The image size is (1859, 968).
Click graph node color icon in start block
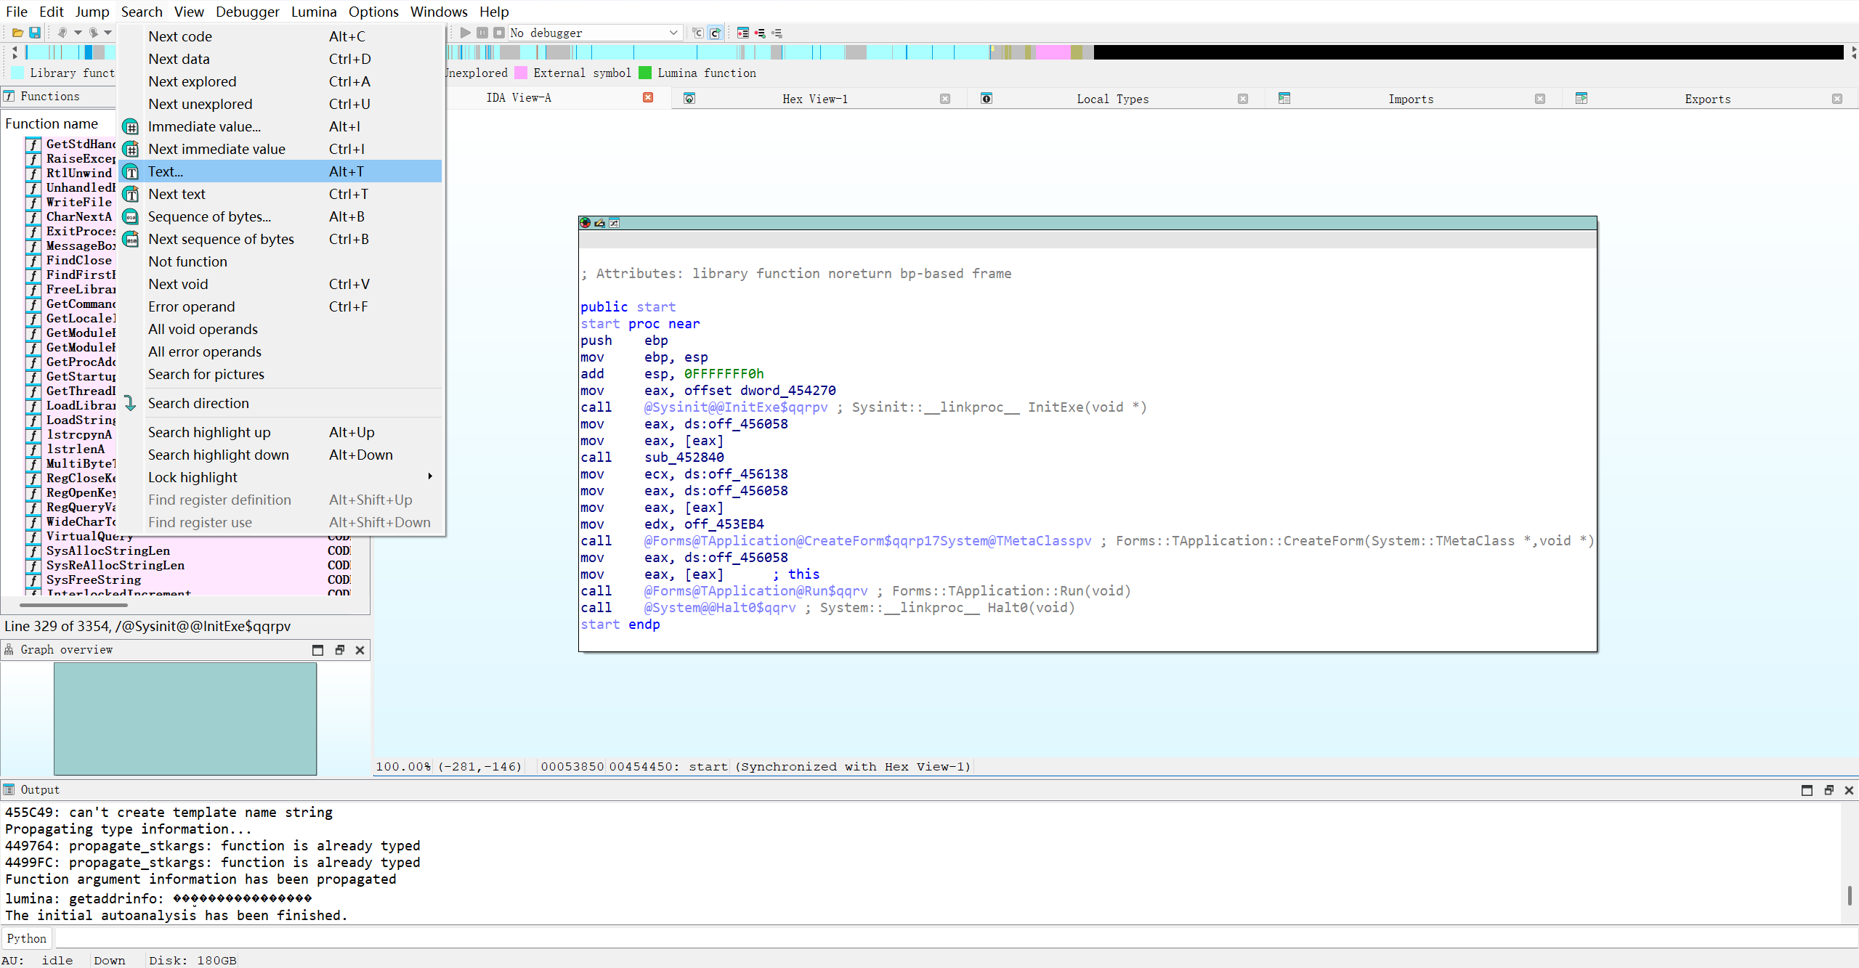coord(585,223)
